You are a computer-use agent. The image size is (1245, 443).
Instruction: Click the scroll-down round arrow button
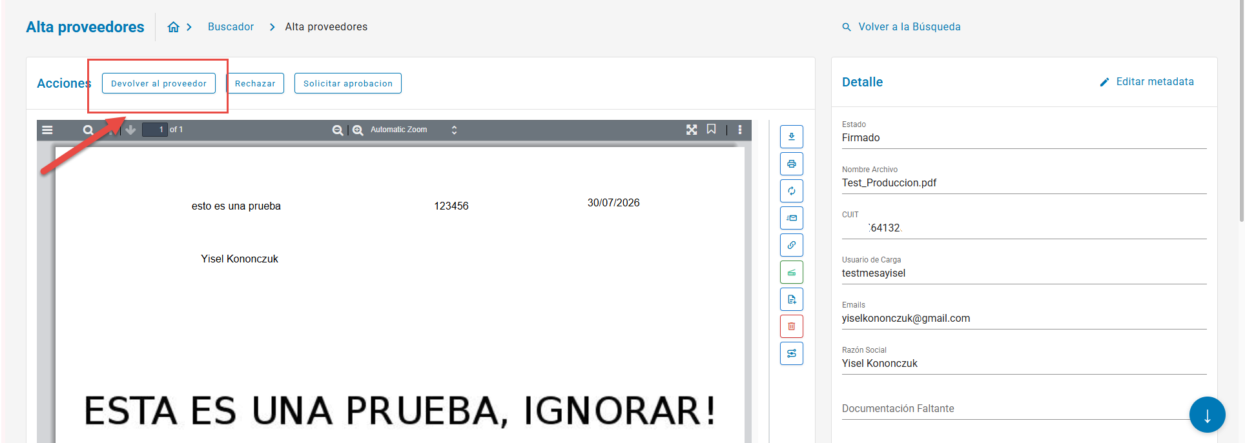pyautogui.click(x=1207, y=415)
